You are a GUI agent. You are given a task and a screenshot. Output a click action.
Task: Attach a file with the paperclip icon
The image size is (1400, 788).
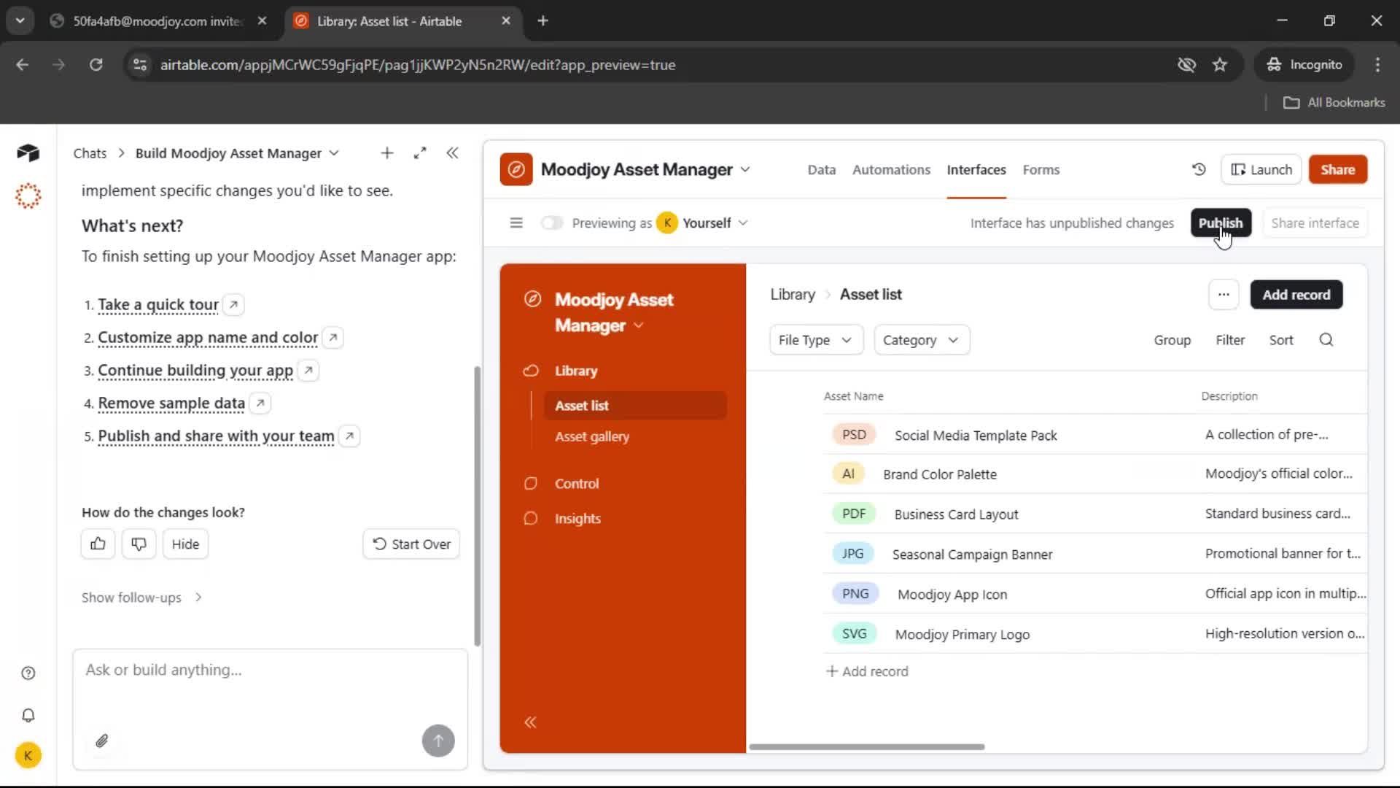tap(102, 741)
